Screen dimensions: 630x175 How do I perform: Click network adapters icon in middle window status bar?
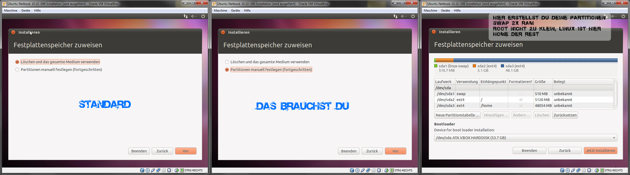tap(368, 170)
